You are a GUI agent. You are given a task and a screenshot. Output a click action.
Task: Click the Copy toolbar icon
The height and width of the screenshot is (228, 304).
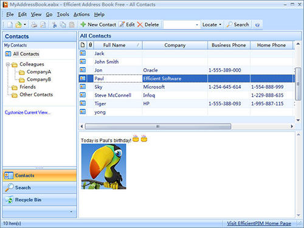63,25
